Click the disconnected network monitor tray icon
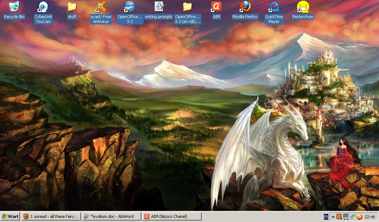Image resolution: width=379 pixels, height=222 pixels. pyautogui.click(x=346, y=217)
